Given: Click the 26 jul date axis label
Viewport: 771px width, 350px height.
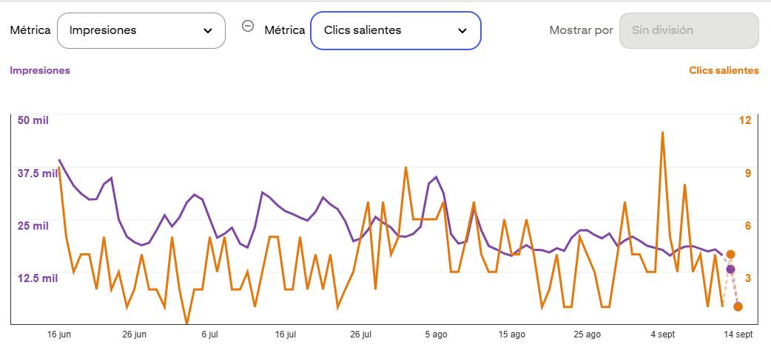Looking at the screenshot, I should click(x=360, y=334).
